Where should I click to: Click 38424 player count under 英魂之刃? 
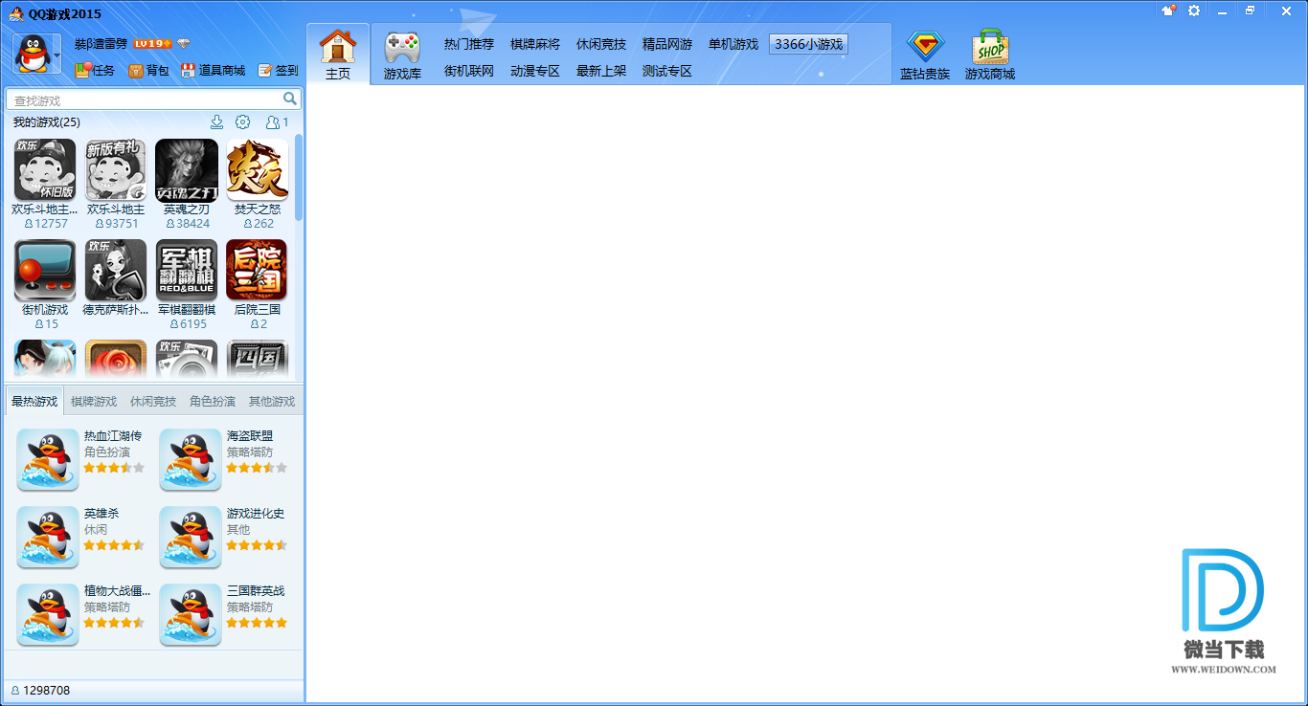tap(187, 223)
